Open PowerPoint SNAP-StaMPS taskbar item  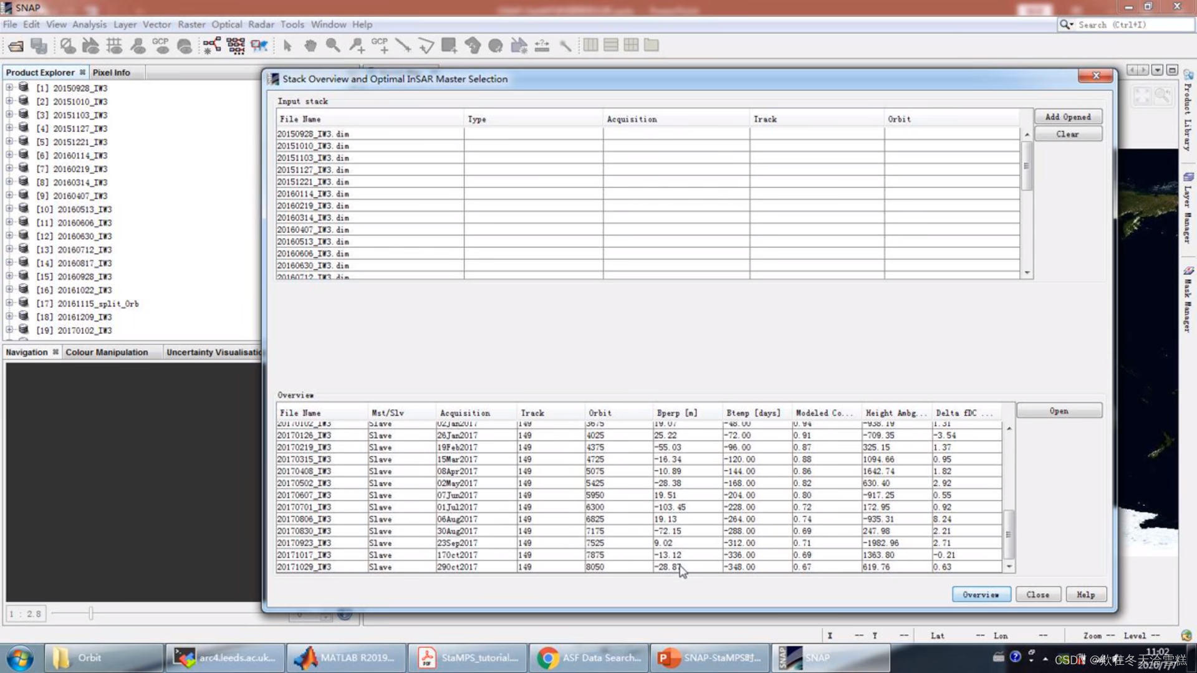pyautogui.click(x=711, y=657)
